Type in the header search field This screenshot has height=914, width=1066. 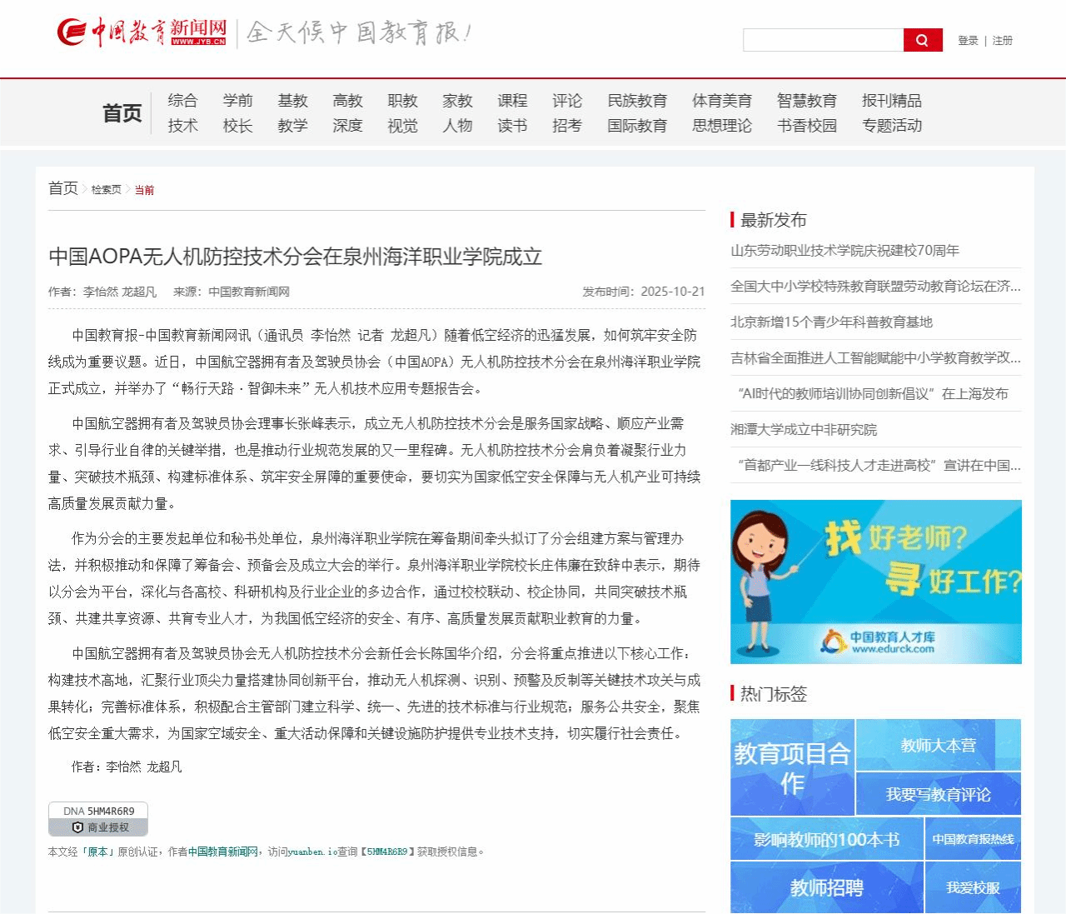point(823,40)
